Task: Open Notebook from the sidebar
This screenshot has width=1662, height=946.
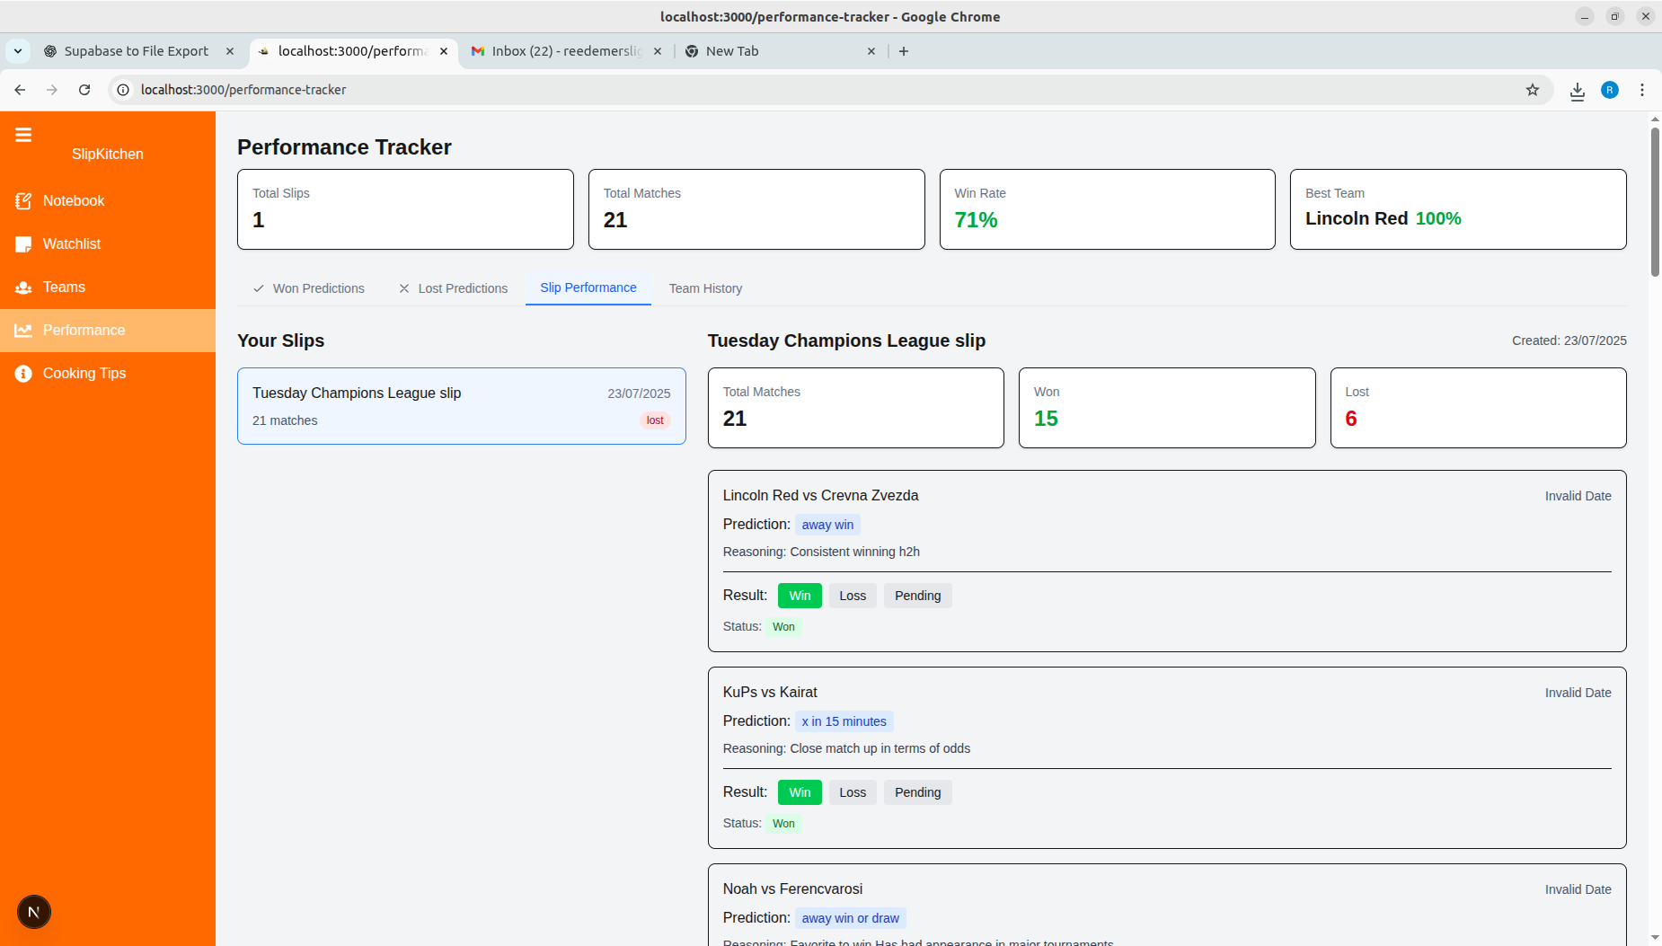Action: pos(74,201)
